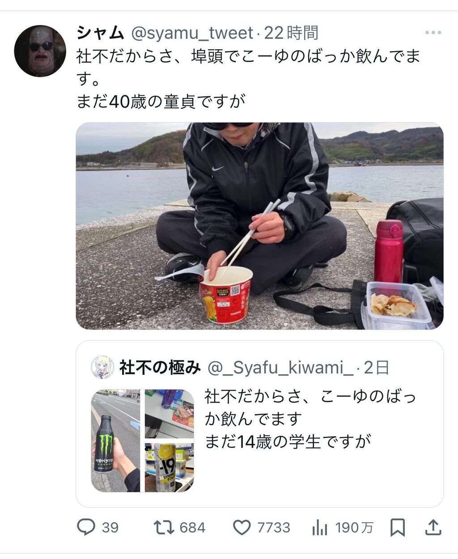Open シャム profile avatar
458x559 pixels.
pos(40,51)
